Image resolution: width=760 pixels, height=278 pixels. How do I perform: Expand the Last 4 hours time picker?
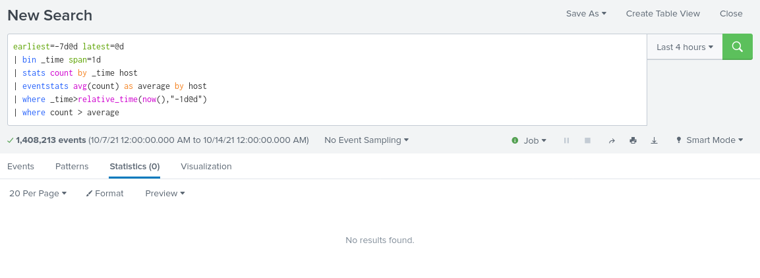coord(685,47)
